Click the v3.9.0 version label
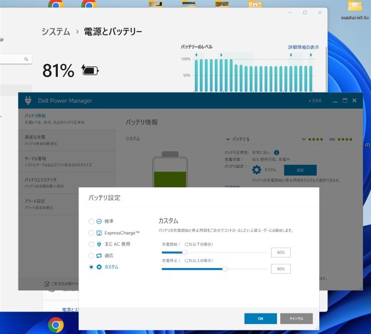The height and width of the screenshot is (334, 371). [315, 101]
